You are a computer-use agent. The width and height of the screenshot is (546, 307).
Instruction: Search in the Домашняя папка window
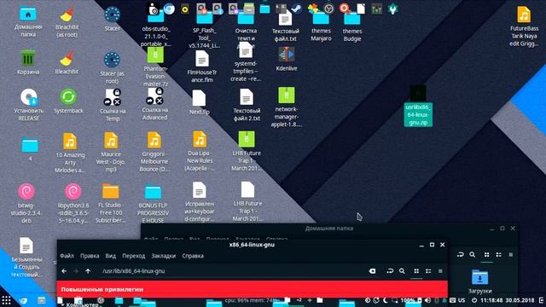click(x=472, y=254)
